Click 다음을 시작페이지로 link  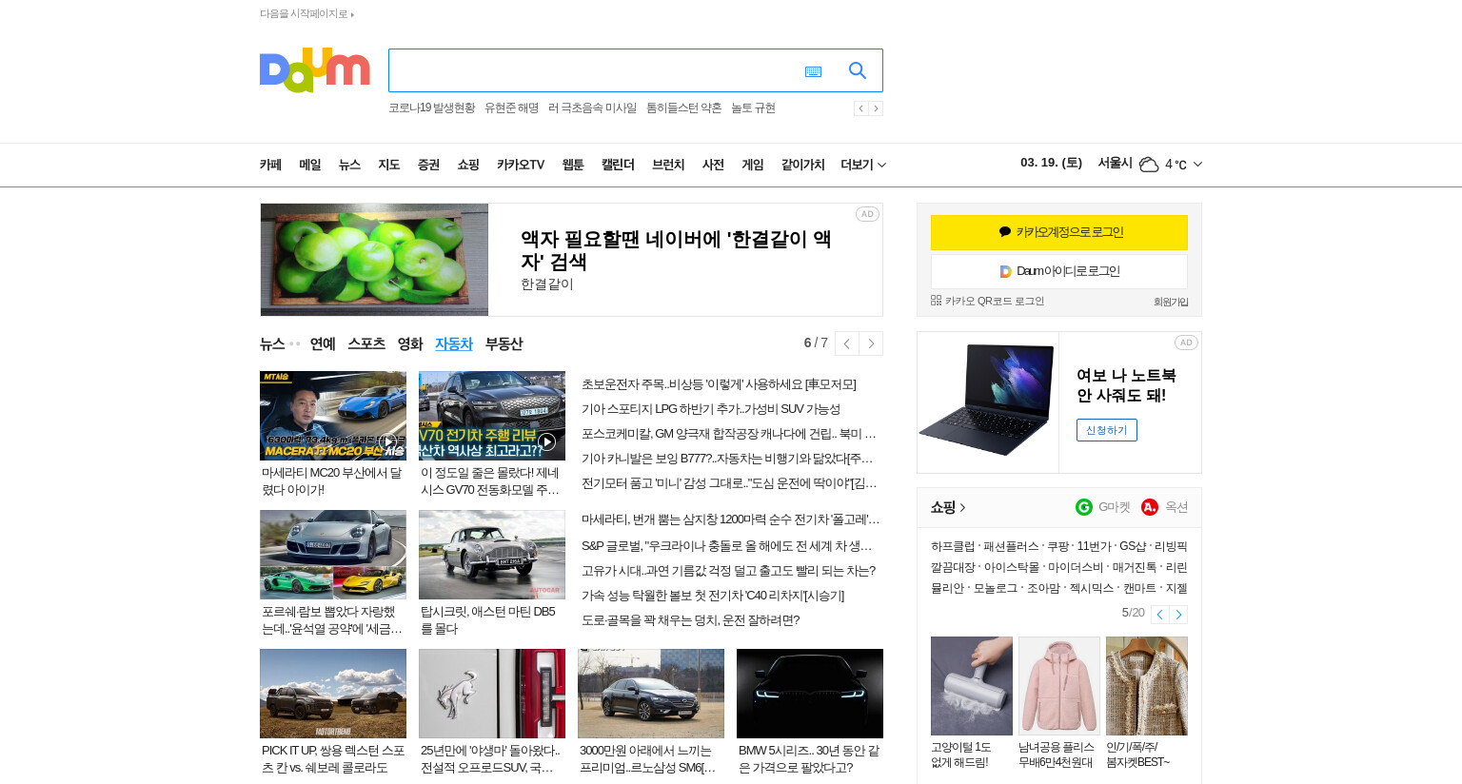click(x=306, y=14)
